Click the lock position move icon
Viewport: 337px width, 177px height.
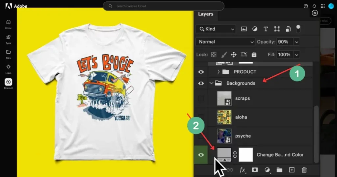[x=234, y=55]
